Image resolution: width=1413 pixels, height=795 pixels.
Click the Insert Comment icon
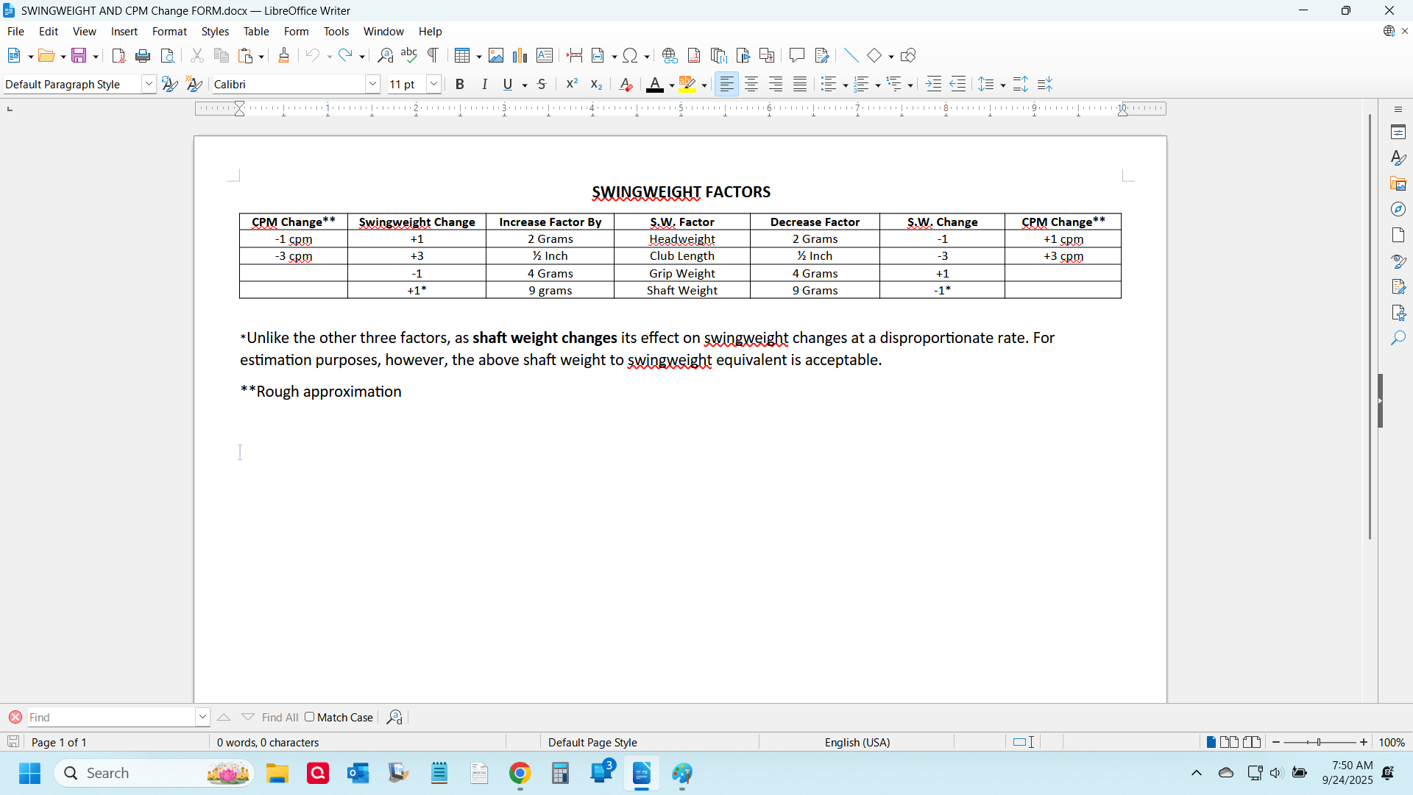tap(796, 56)
